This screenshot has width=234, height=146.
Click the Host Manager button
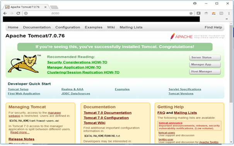click(205, 71)
